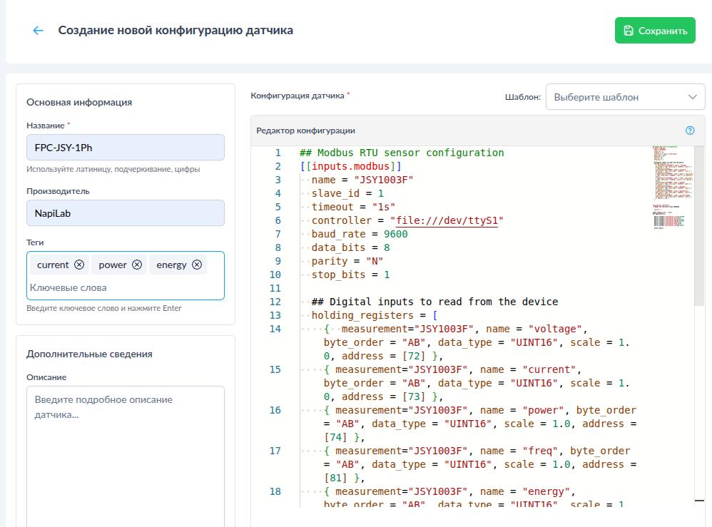Image resolution: width=712 pixels, height=527 pixels.
Task: Click the baud_rate = 9600 line
Action: 360,234
